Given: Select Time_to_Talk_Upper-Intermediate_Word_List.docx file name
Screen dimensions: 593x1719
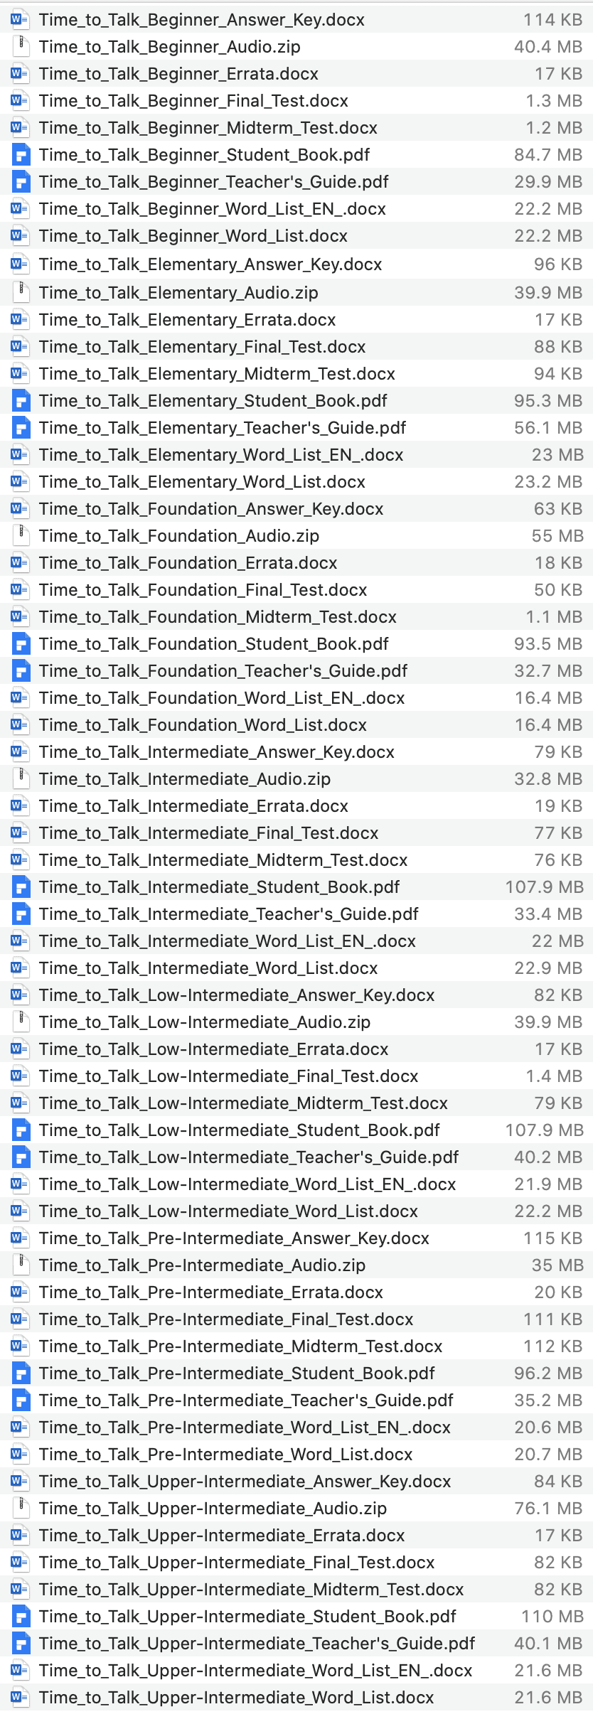Looking at the screenshot, I should [x=236, y=1698].
